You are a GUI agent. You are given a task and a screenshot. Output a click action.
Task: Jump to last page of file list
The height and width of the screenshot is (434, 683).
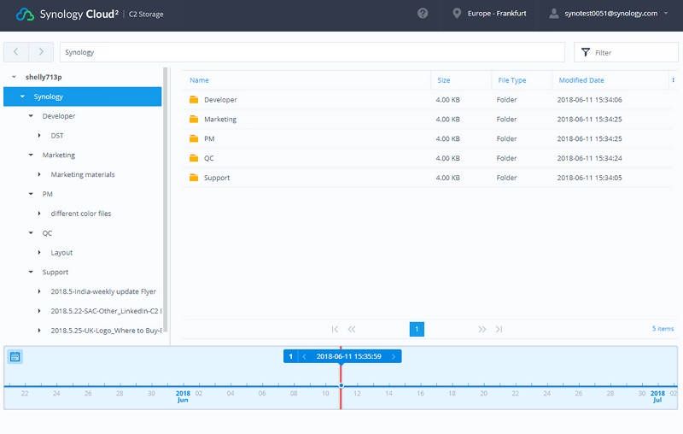499,329
